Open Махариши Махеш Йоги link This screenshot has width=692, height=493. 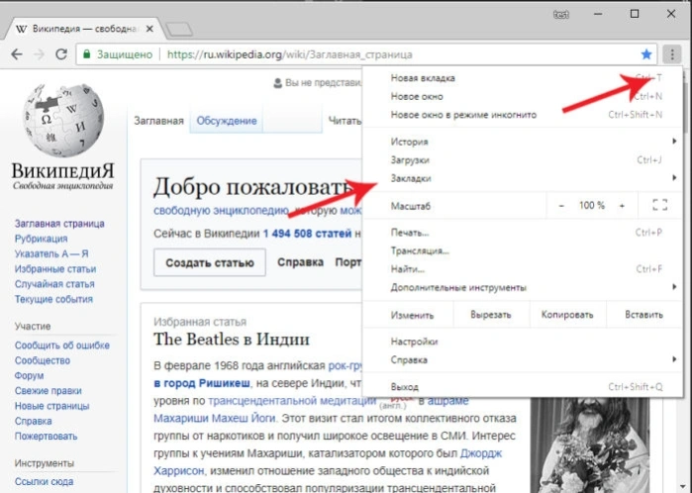[215, 418]
